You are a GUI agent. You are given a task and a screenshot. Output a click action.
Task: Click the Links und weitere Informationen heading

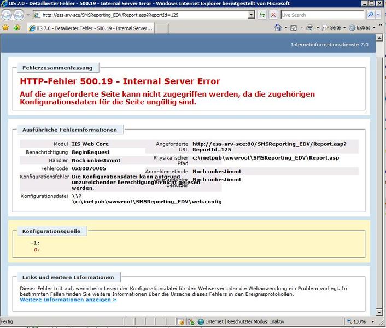pos(68,277)
